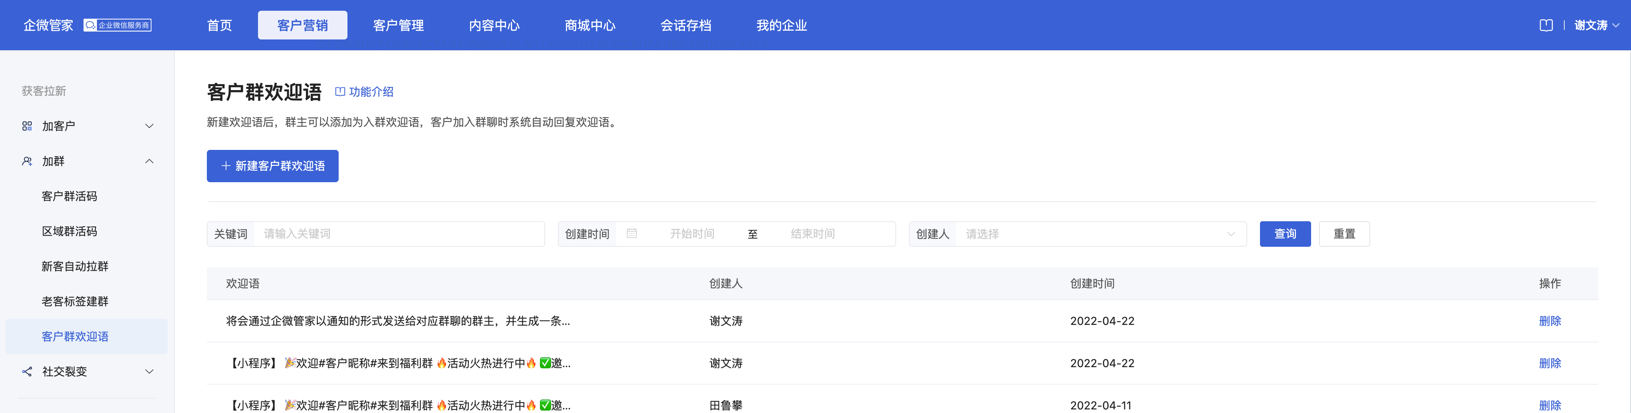Click the 加客户 grid icon

tap(27, 126)
